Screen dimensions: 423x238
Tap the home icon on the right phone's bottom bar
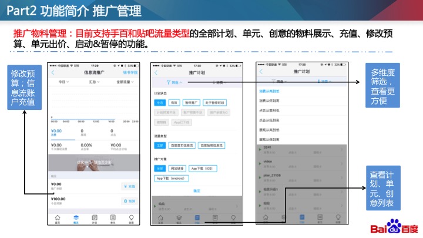click(266, 218)
